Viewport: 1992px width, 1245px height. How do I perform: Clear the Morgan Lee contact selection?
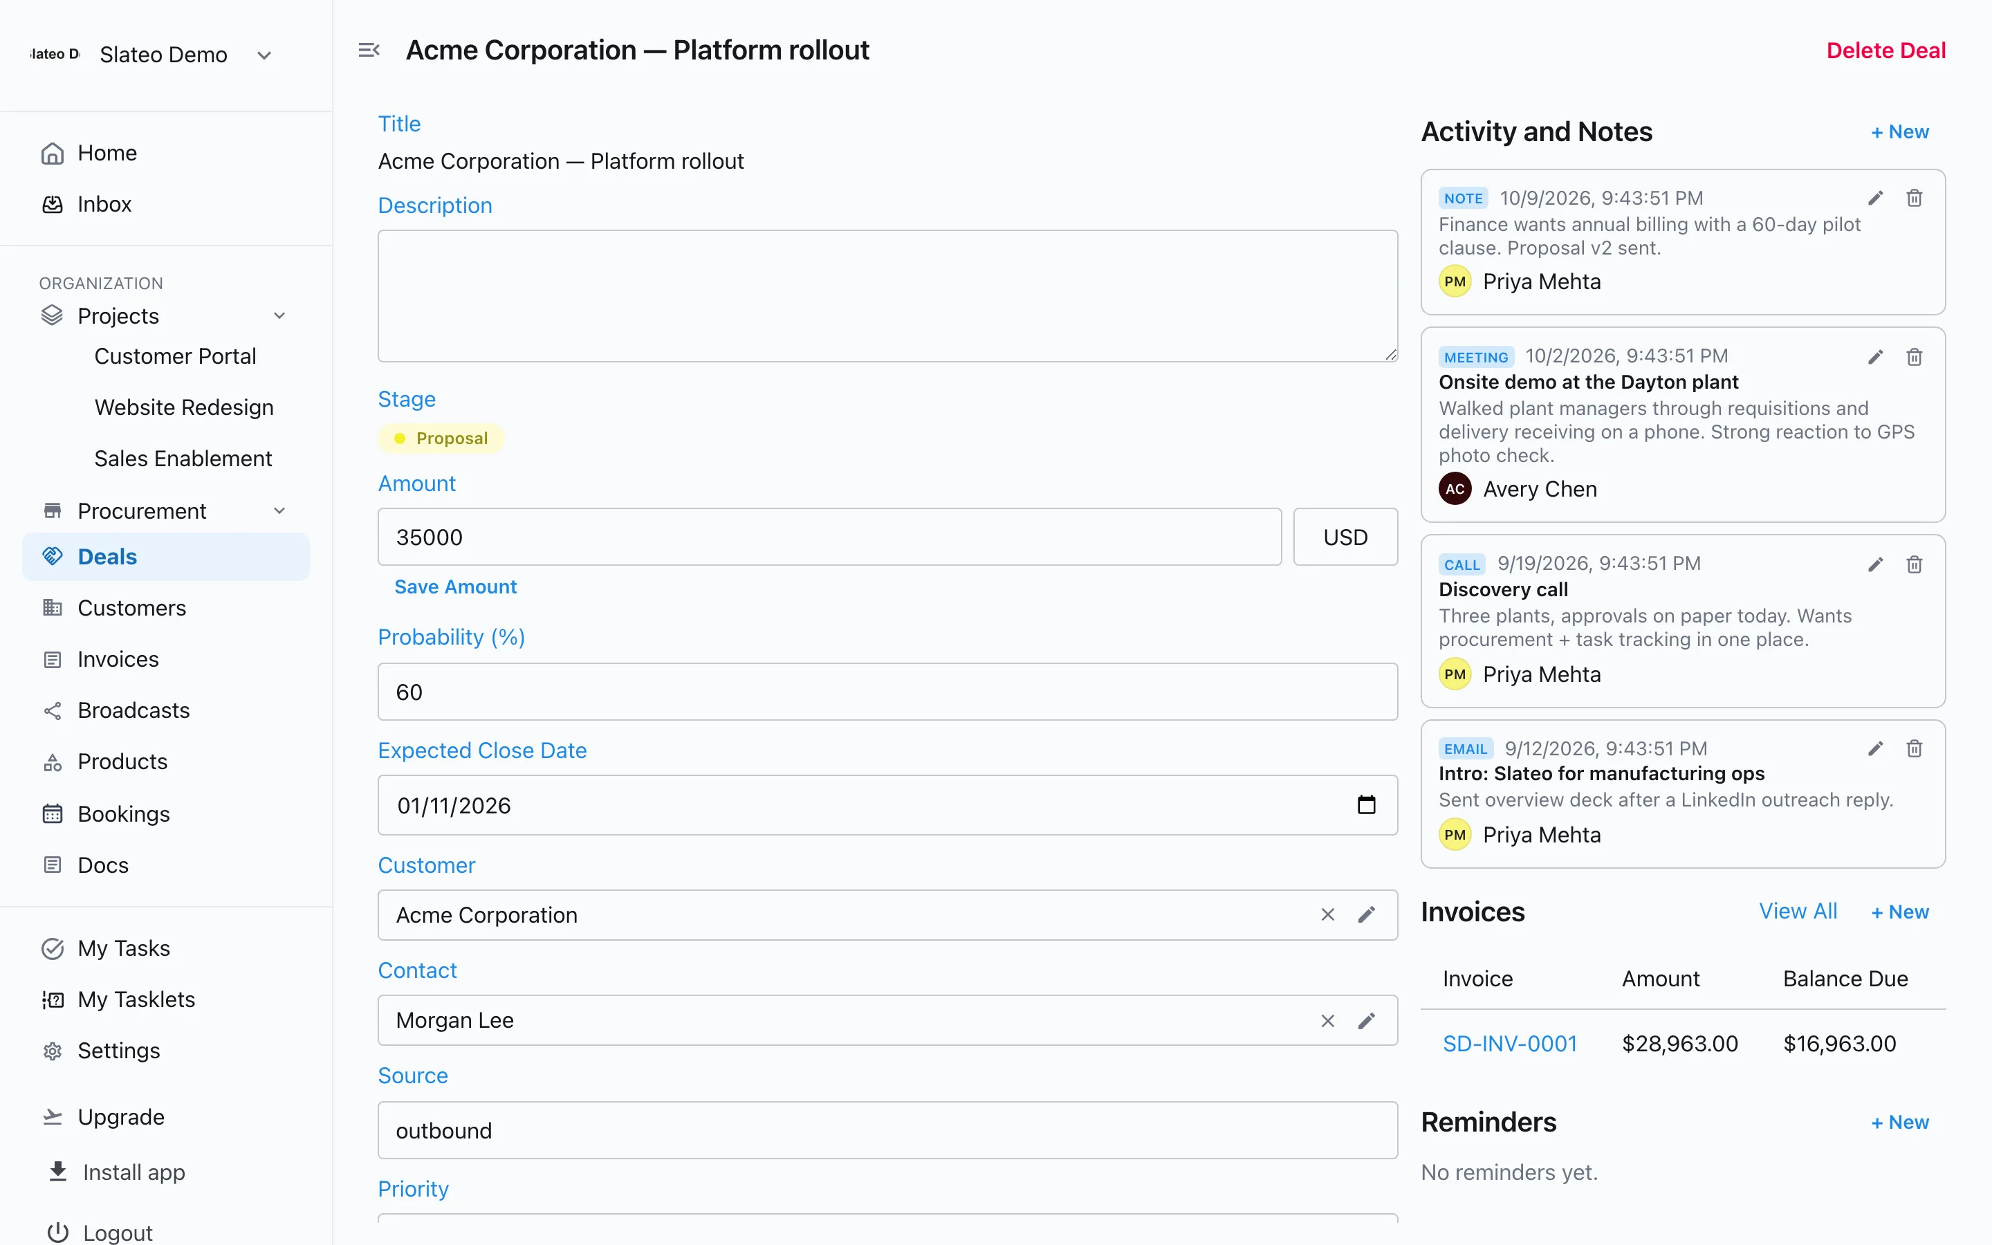[1328, 1021]
